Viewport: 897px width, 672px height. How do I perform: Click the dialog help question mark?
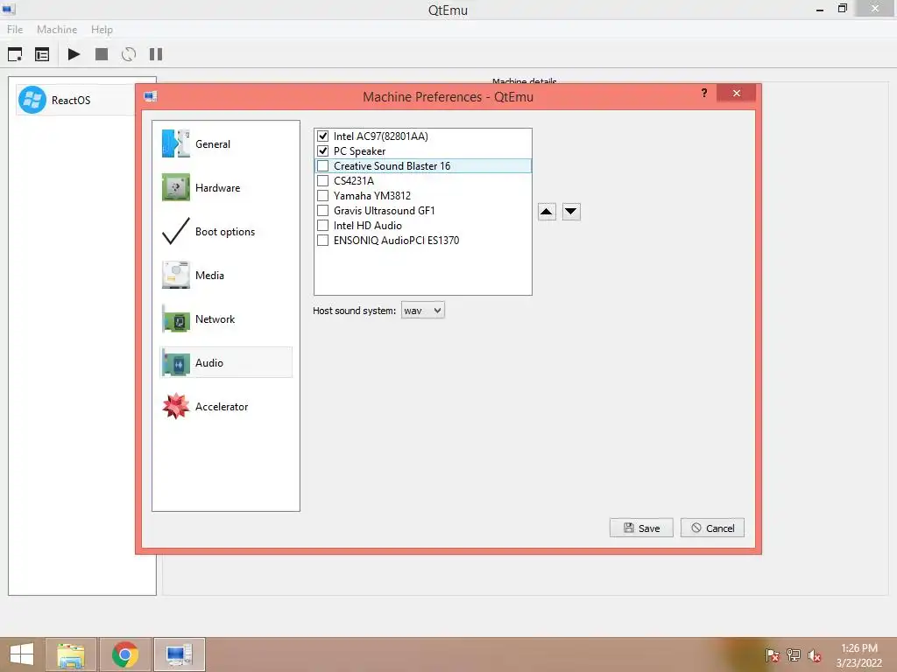[x=704, y=93]
